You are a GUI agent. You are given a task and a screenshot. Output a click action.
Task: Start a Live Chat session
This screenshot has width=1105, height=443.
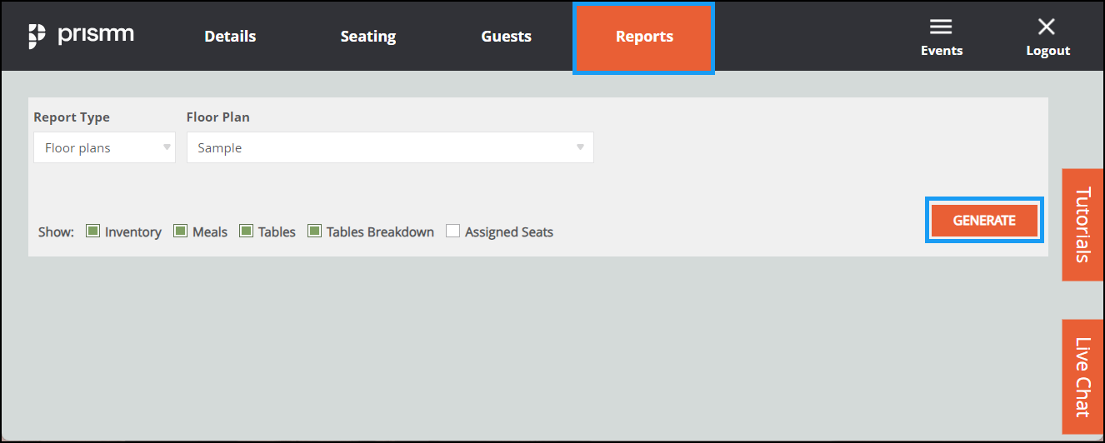click(x=1082, y=376)
